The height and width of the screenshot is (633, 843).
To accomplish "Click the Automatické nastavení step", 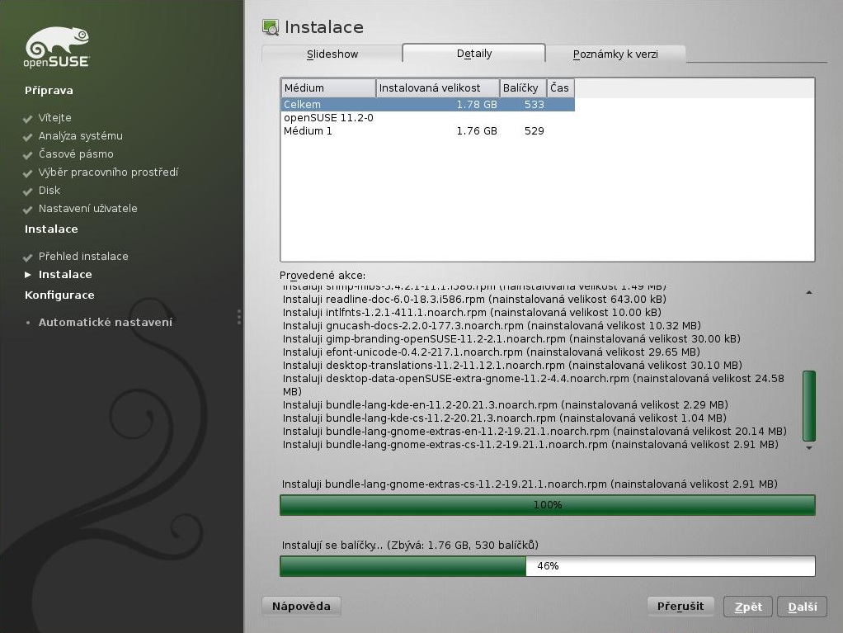I will click(106, 323).
